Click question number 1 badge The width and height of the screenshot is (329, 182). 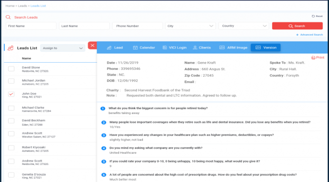click(x=103, y=109)
